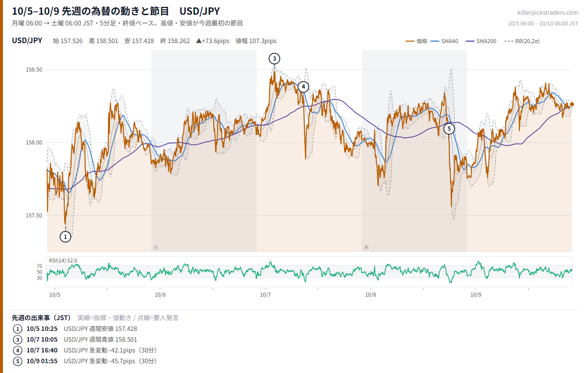Click event list circle number 1

18,329
